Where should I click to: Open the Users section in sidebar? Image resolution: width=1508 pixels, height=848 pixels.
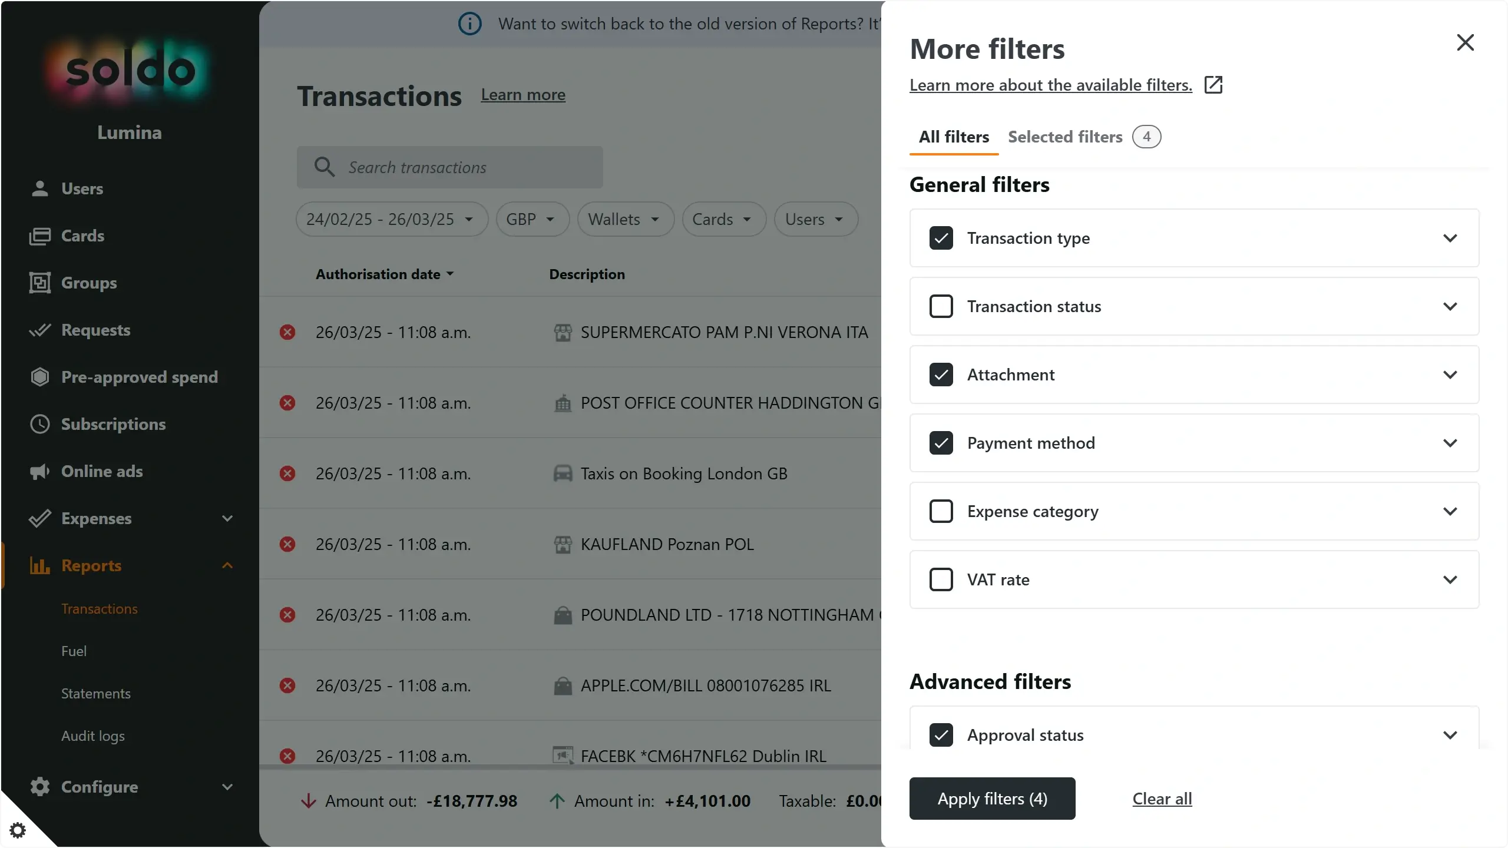coord(82,188)
